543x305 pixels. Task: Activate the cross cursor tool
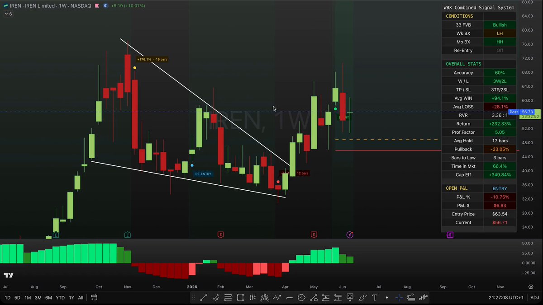pyautogui.click(x=399, y=297)
